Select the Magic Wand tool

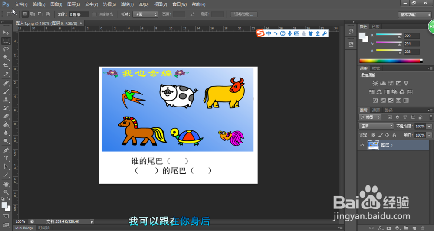click(x=6, y=58)
